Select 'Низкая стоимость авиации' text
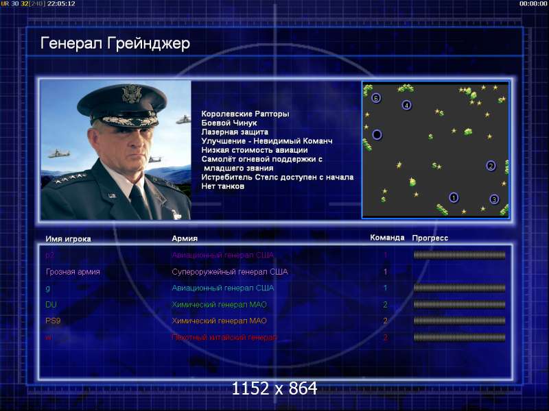This screenshot has width=549, height=411. [255, 150]
